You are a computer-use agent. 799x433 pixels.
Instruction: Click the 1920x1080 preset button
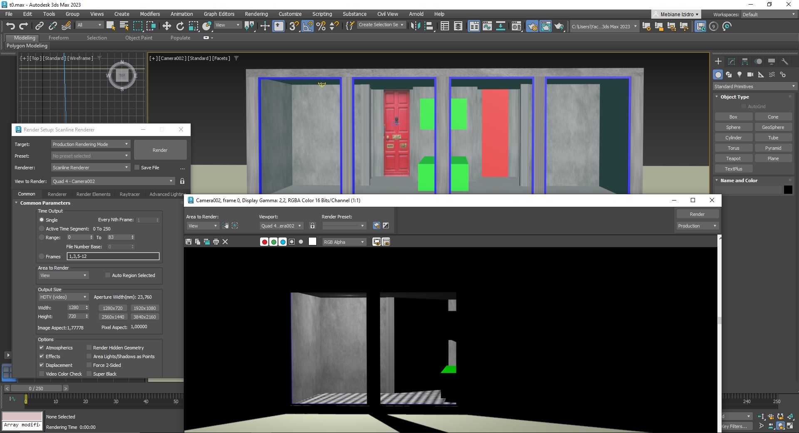point(144,308)
